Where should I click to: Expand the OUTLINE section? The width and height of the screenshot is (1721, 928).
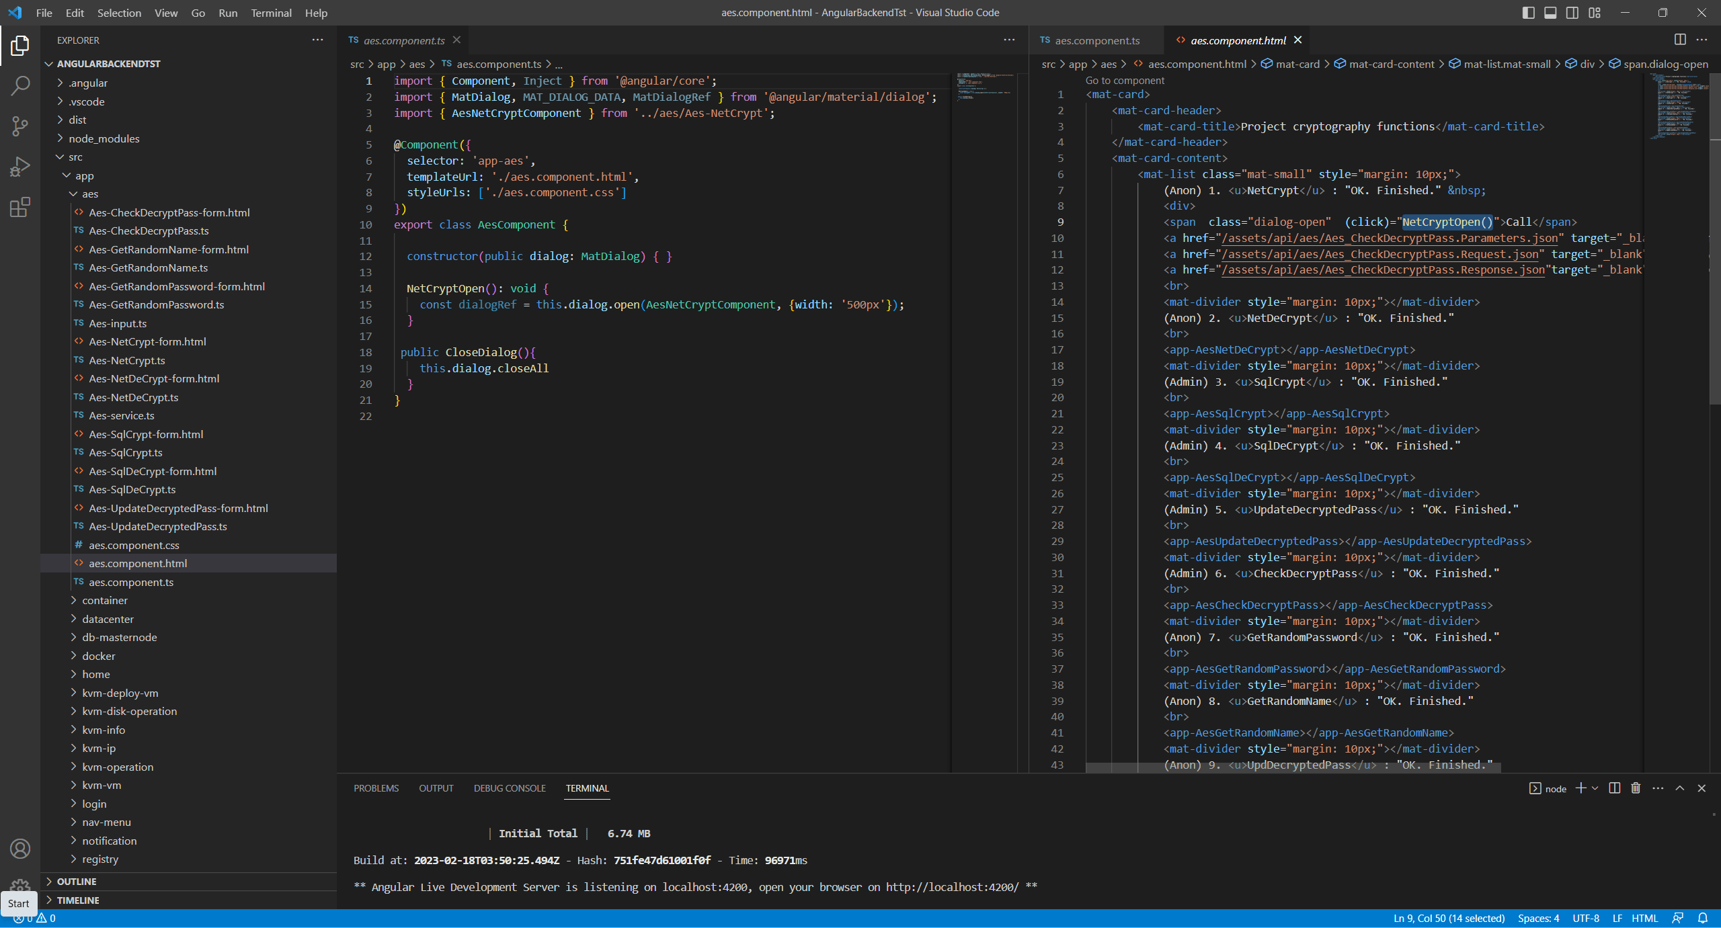pyautogui.click(x=77, y=881)
